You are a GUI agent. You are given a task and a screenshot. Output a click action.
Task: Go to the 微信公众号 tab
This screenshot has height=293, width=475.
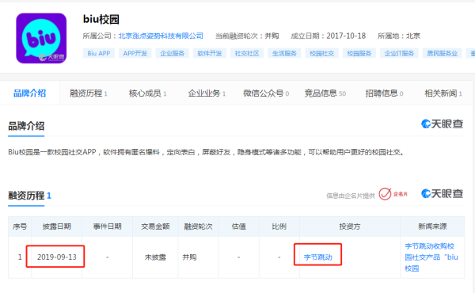point(266,93)
